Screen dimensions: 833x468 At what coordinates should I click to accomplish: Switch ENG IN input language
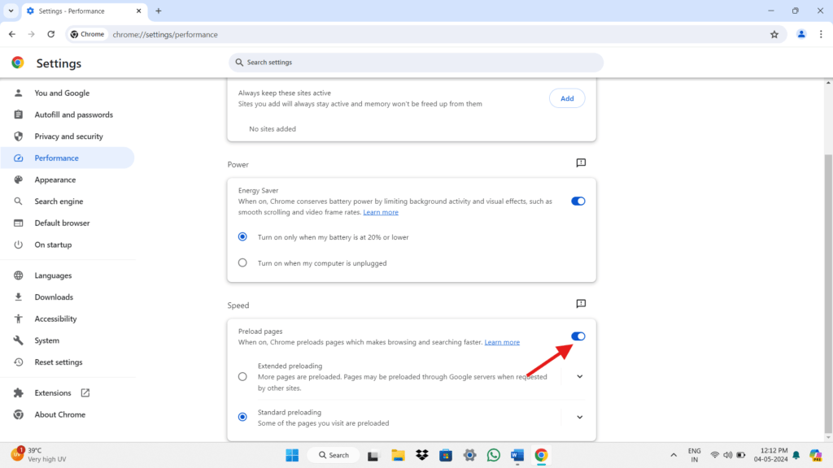[695, 455]
